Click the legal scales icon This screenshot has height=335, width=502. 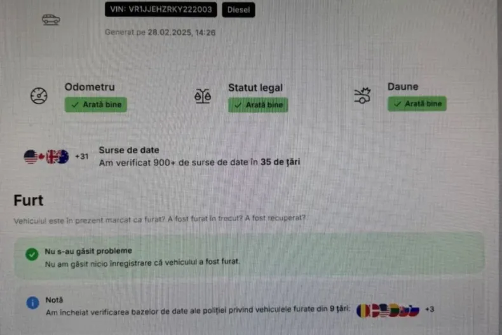pos(203,96)
